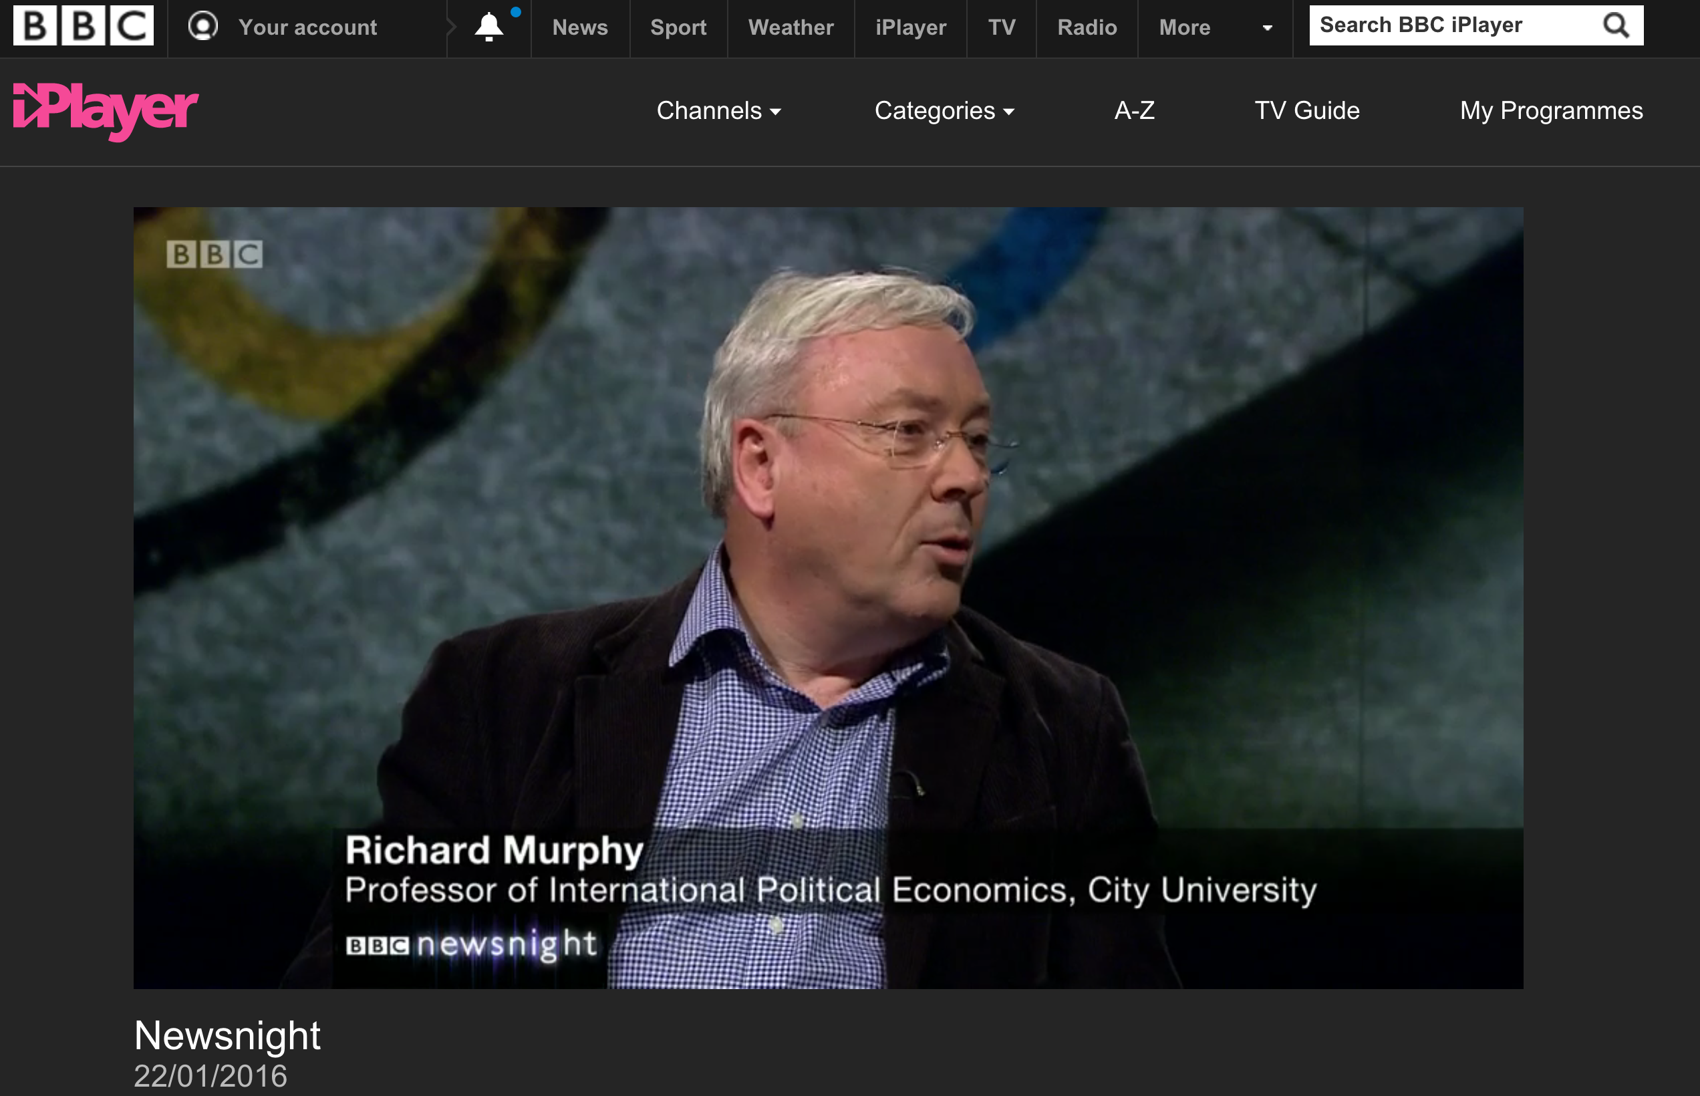The width and height of the screenshot is (1700, 1096).
Task: Open Your account link
Action: [307, 27]
